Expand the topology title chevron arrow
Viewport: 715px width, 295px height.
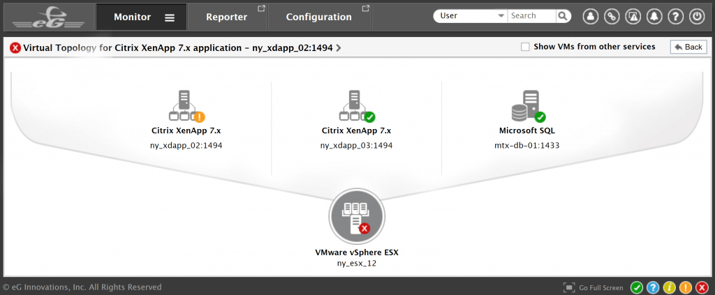pyautogui.click(x=339, y=47)
